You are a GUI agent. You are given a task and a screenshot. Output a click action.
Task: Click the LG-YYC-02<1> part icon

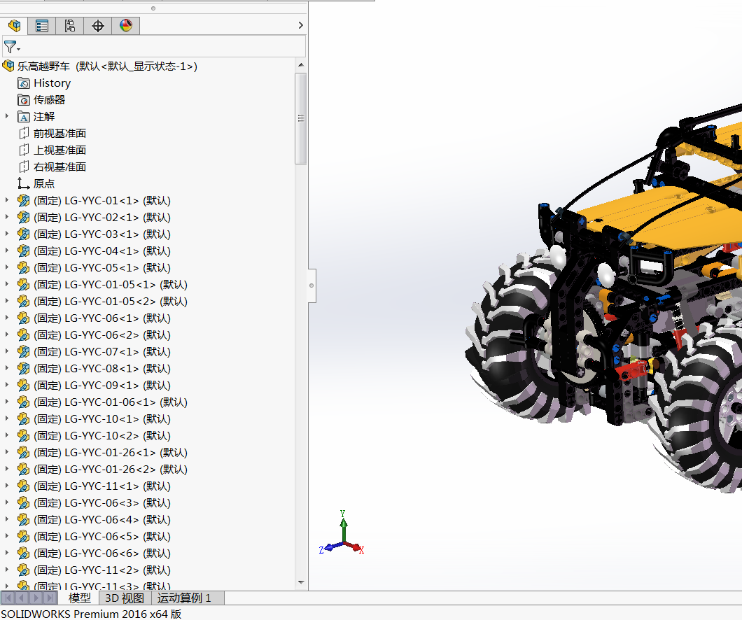[x=23, y=218]
